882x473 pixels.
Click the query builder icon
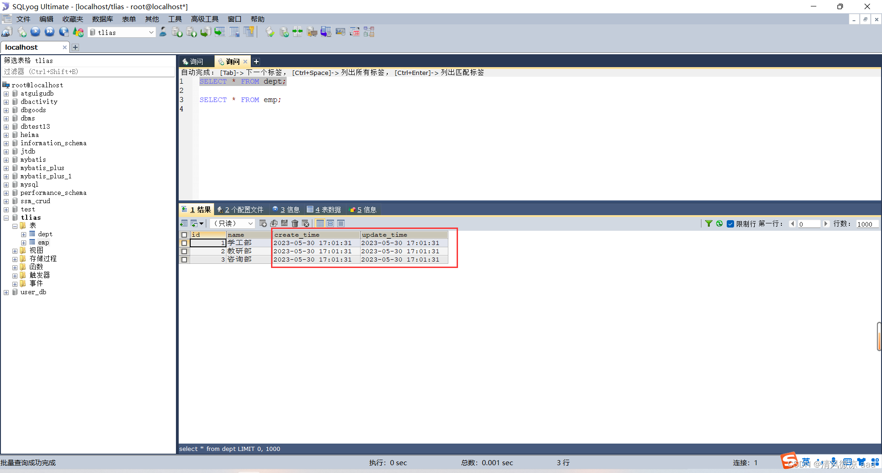tap(355, 32)
